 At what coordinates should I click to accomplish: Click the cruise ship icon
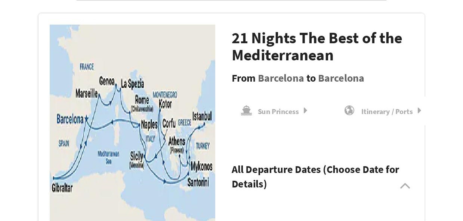click(246, 111)
